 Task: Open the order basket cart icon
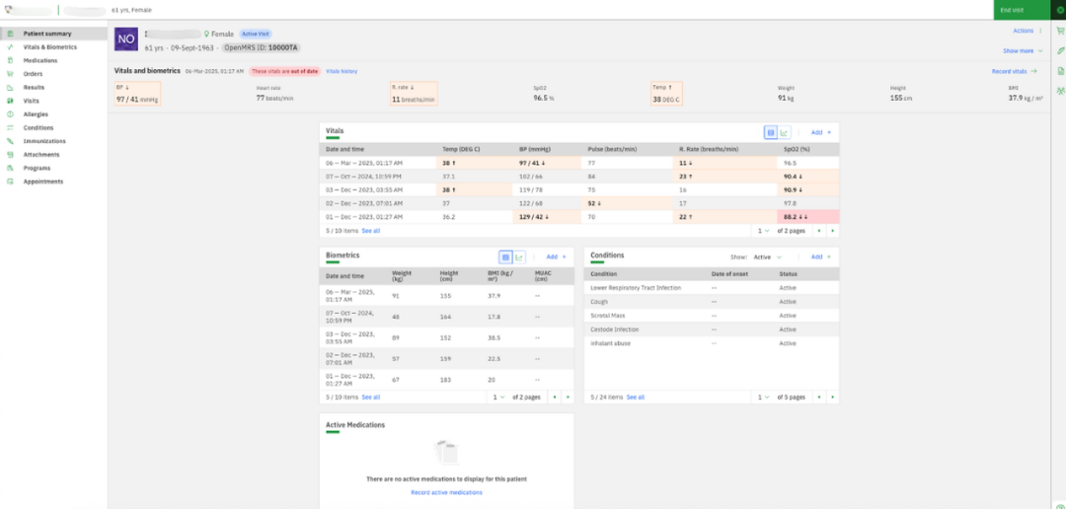pos(1059,30)
